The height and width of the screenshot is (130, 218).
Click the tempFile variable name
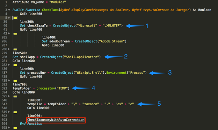click(x=35, y=104)
